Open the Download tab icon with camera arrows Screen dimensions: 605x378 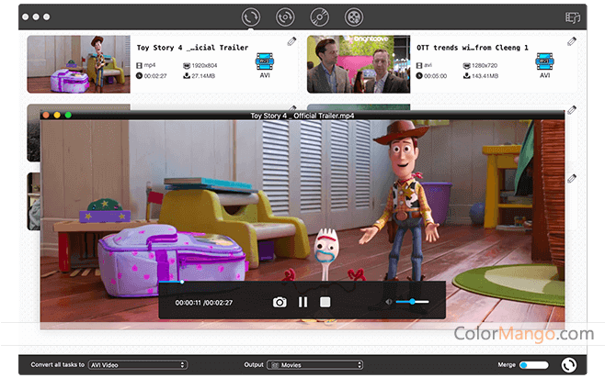point(285,17)
